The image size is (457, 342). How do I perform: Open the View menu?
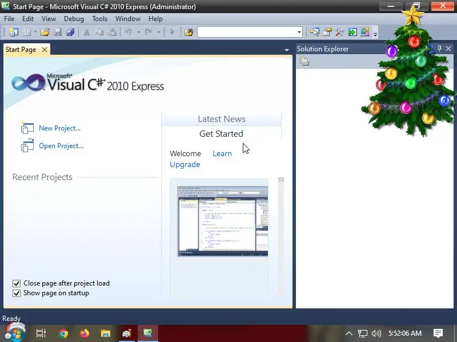tap(49, 19)
